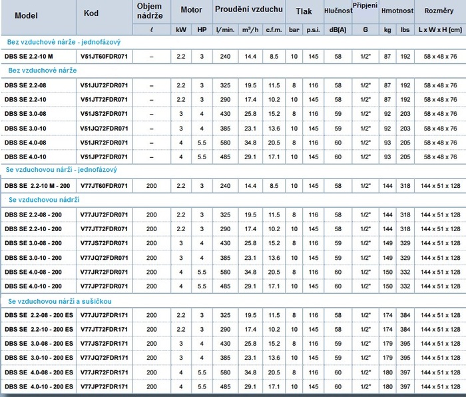Click code V51JT72FDR071

click(x=104, y=100)
